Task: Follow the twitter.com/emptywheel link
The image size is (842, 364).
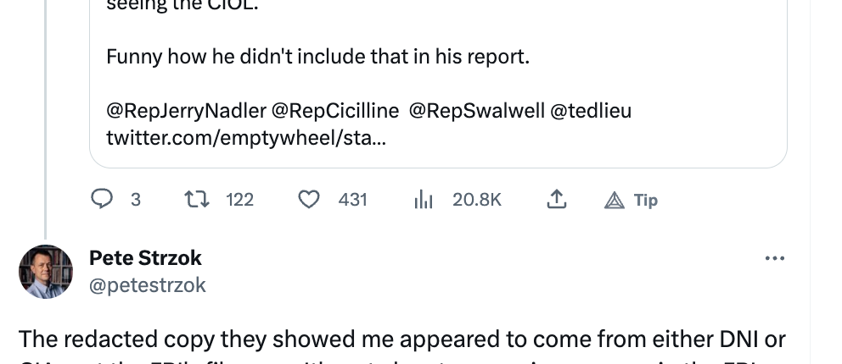Action: [x=245, y=137]
